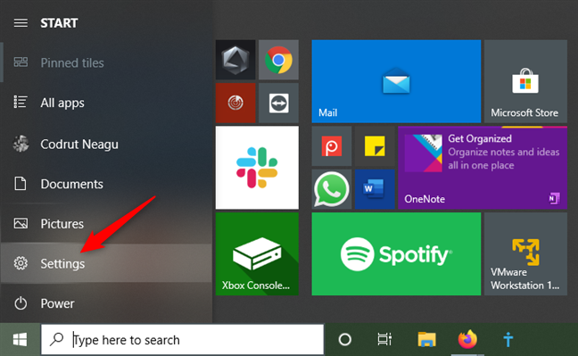This screenshot has height=356, width=578.
Task: Launch the red P app tile
Action: click(x=332, y=146)
